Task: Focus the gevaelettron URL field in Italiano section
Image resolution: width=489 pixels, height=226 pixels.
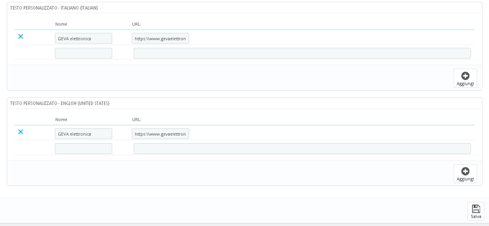Action: pos(160,38)
